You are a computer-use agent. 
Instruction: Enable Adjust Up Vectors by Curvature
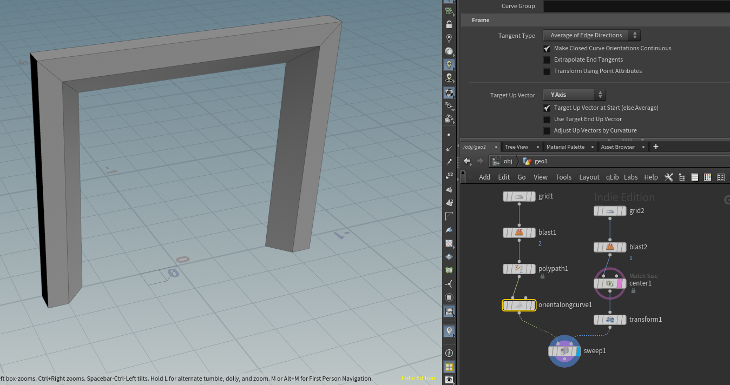click(547, 130)
